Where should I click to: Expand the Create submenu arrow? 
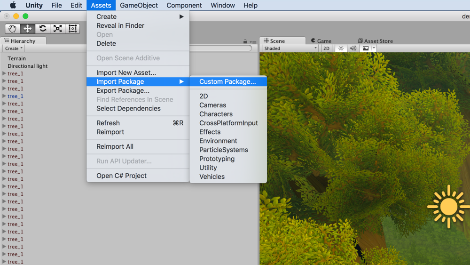(181, 16)
